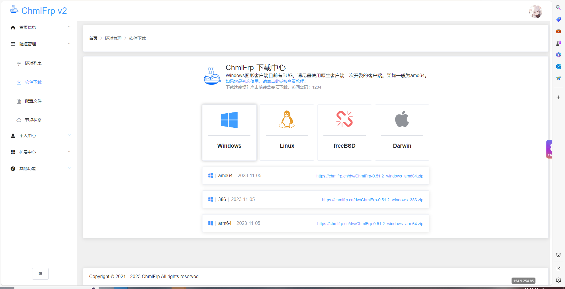This screenshot has height=289, width=565.
Task: Expand the 其他功能 menu chevron
Action: [x=69, y=168]
